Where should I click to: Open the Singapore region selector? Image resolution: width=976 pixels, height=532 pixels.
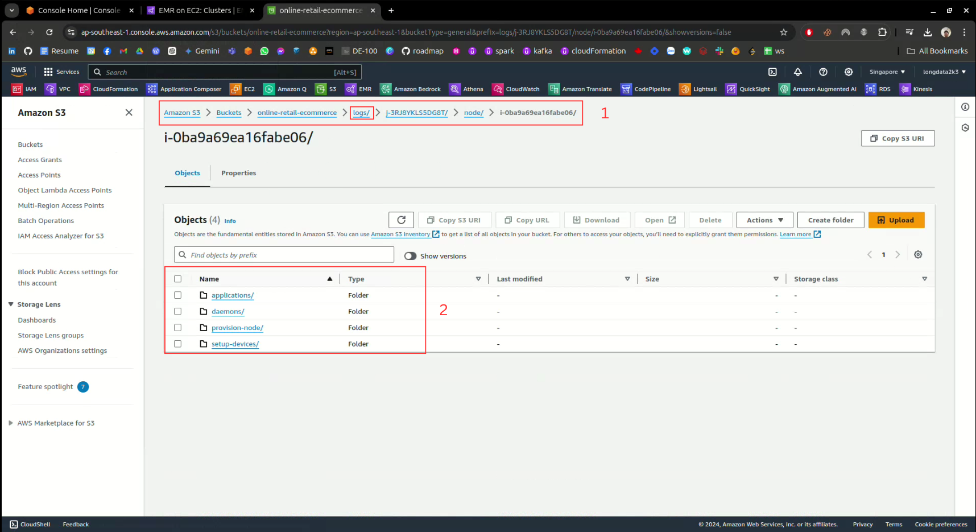tap(887, 72)
